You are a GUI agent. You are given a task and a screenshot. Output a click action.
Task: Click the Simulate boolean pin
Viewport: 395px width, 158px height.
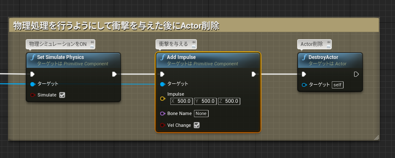coord(33,95)
